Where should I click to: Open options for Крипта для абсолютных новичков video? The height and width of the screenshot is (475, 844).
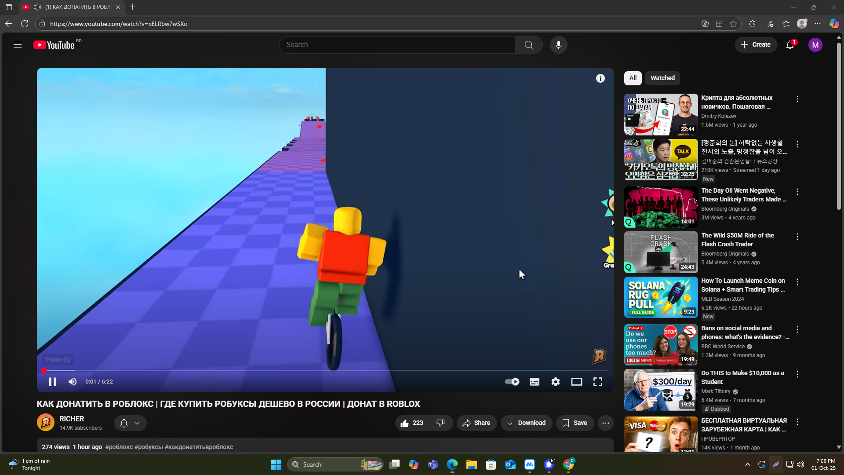point(797,99)
